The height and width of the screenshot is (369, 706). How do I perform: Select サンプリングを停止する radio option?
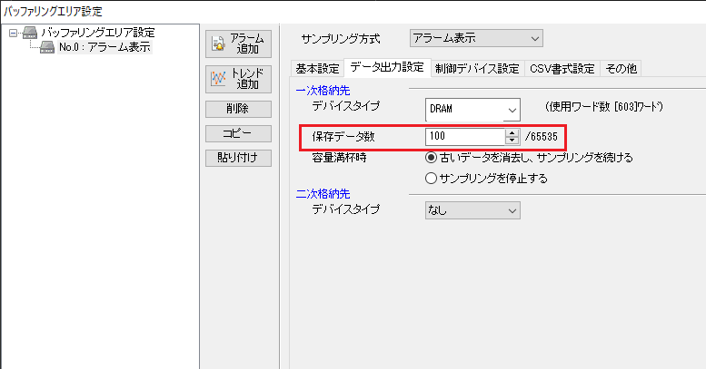432,178
